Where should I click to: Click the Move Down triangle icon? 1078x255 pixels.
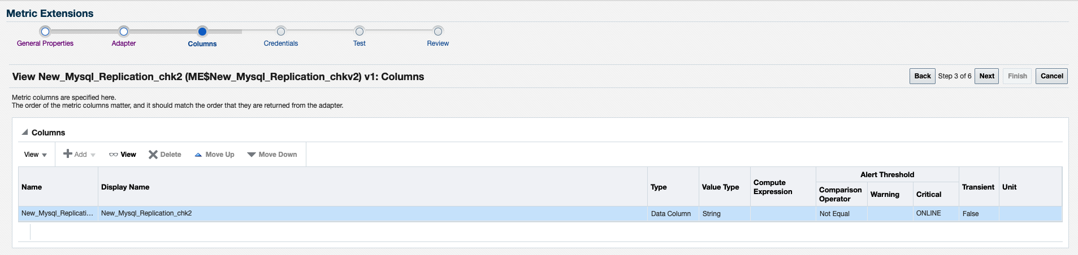click(252, 155)
